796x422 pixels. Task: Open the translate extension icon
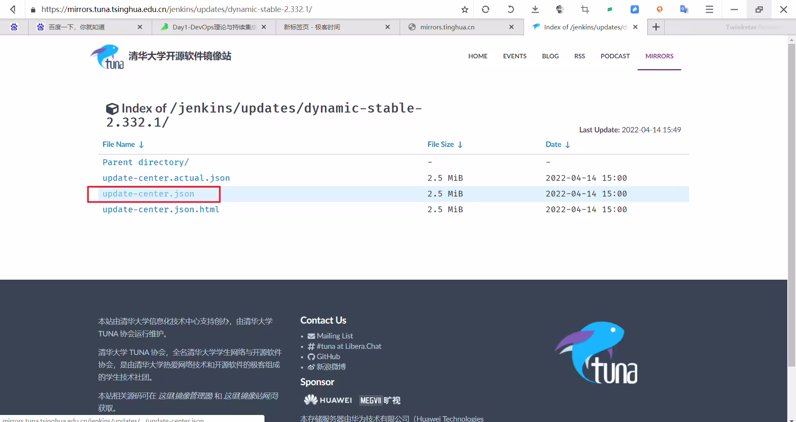pyautogui.click(x=684, y=9)
